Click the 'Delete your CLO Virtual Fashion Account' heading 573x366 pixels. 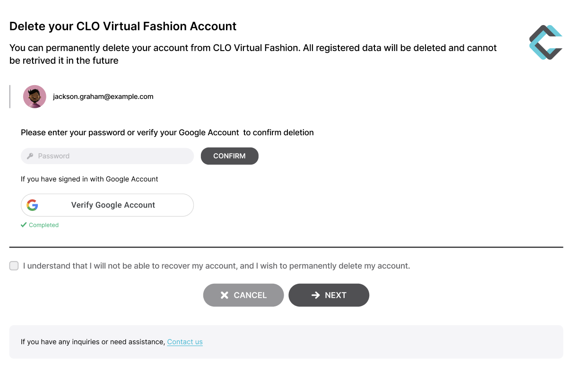click(x=123, y=26)
